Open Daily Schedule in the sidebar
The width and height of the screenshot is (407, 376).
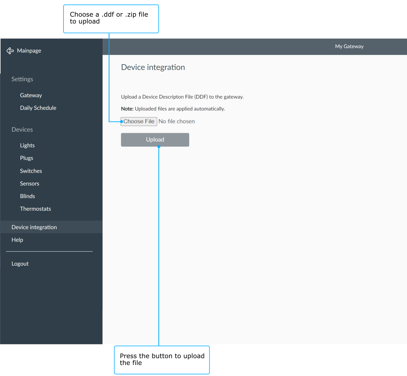click(x=38, y=108)
